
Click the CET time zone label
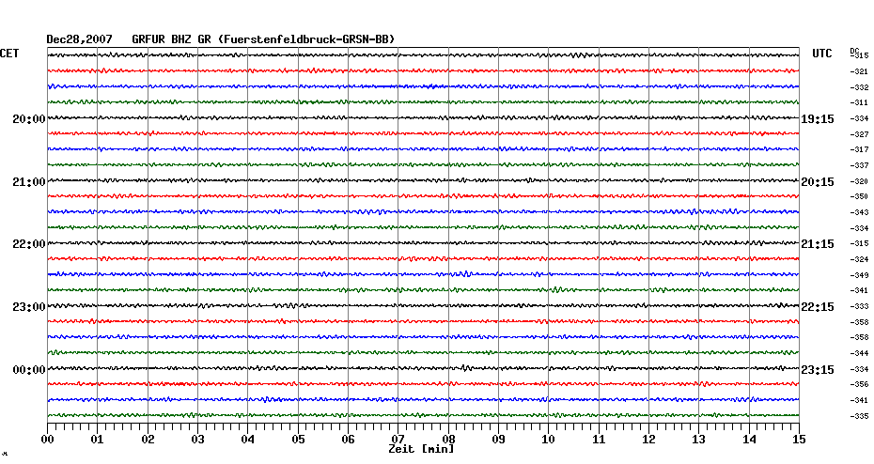tap(9, 54)
